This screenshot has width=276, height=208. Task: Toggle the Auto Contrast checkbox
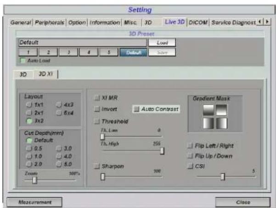136,109
